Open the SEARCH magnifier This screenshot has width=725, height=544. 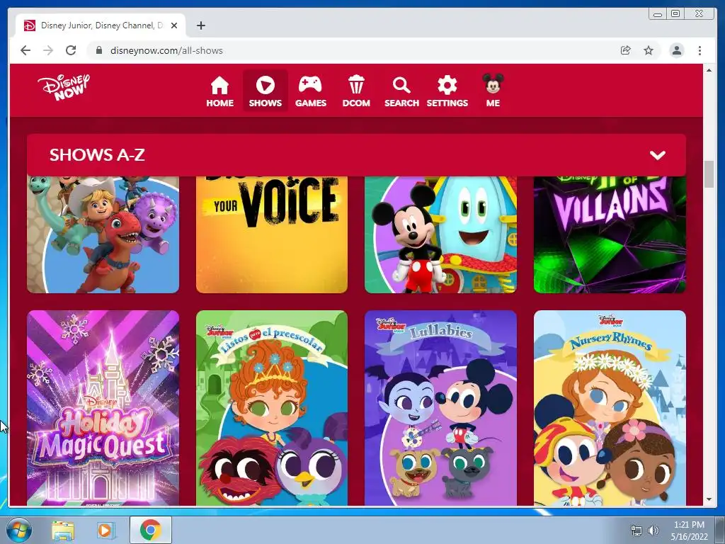[x=401, y=91]
